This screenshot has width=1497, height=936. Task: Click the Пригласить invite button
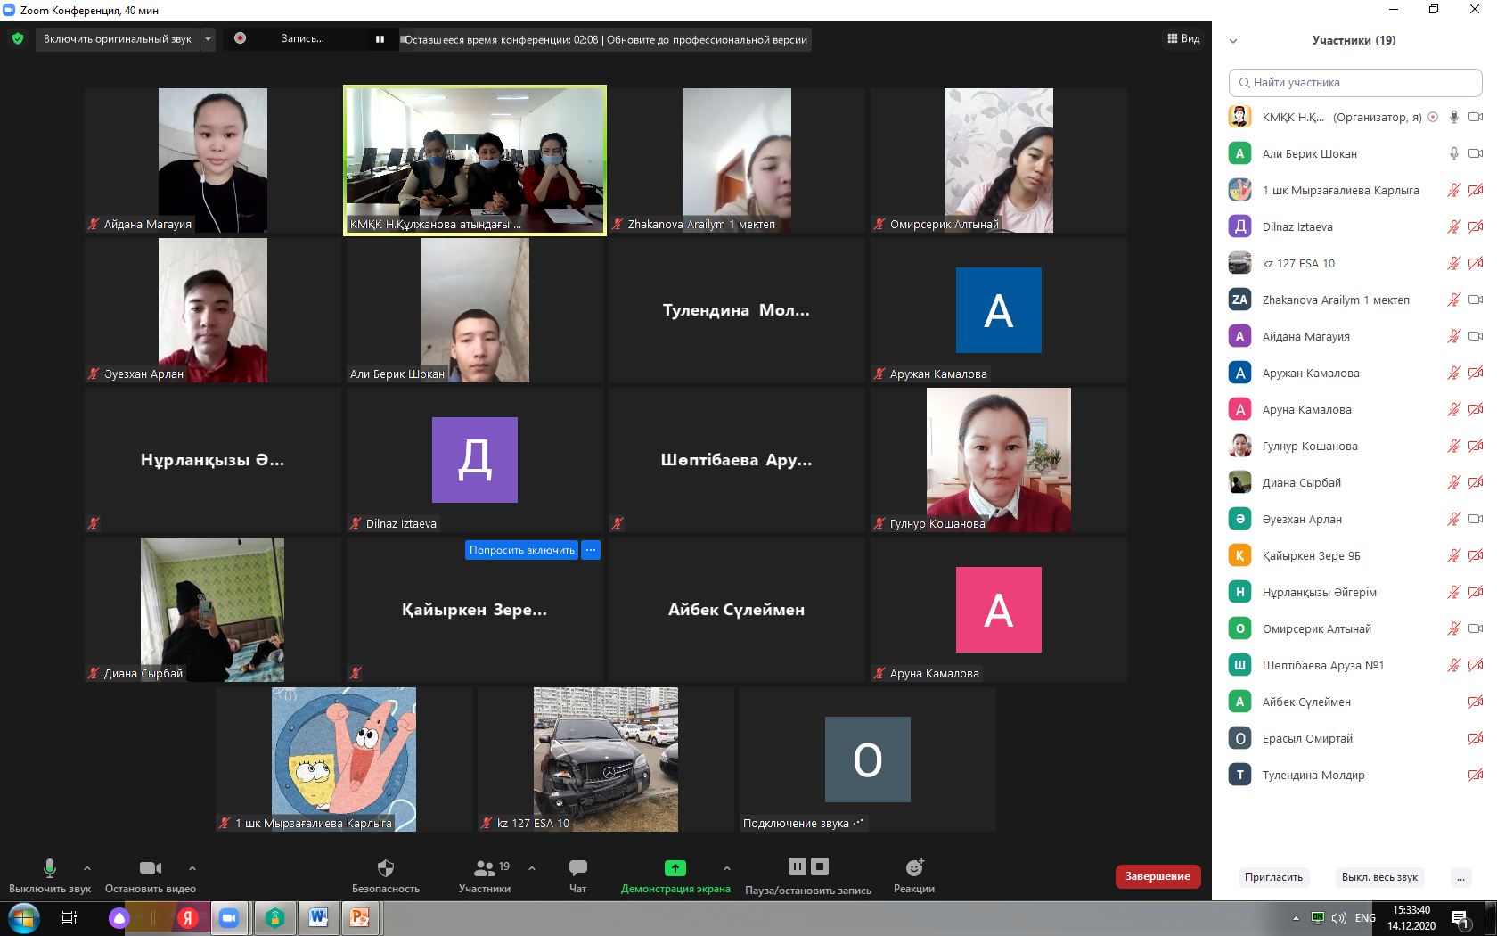click(1273, 877)
